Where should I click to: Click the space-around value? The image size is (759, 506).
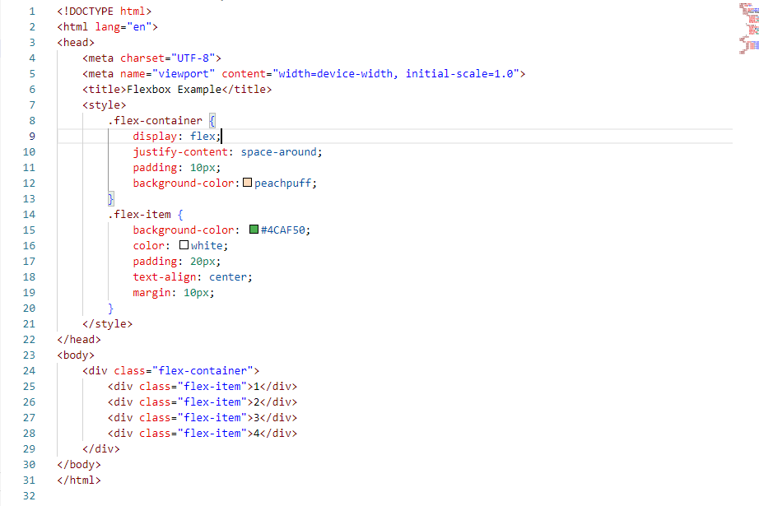pos(279,152)
